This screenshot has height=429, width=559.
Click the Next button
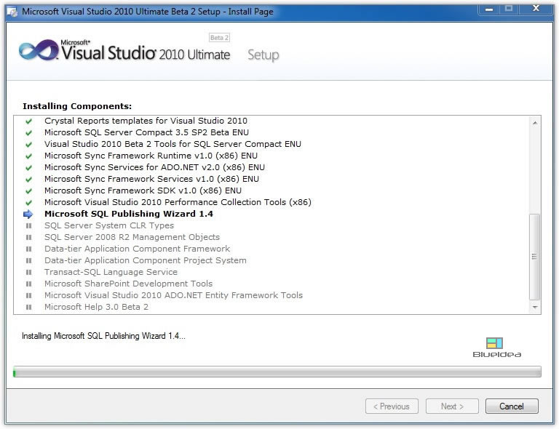[452, 406]
